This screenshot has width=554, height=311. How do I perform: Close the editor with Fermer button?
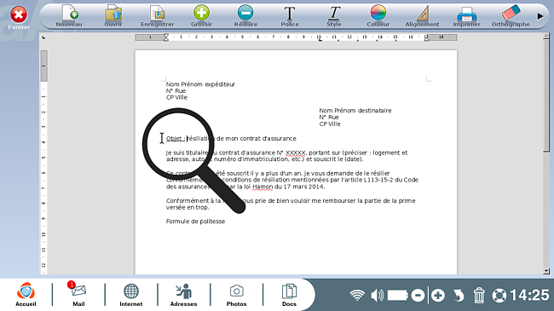coord(19,18)
